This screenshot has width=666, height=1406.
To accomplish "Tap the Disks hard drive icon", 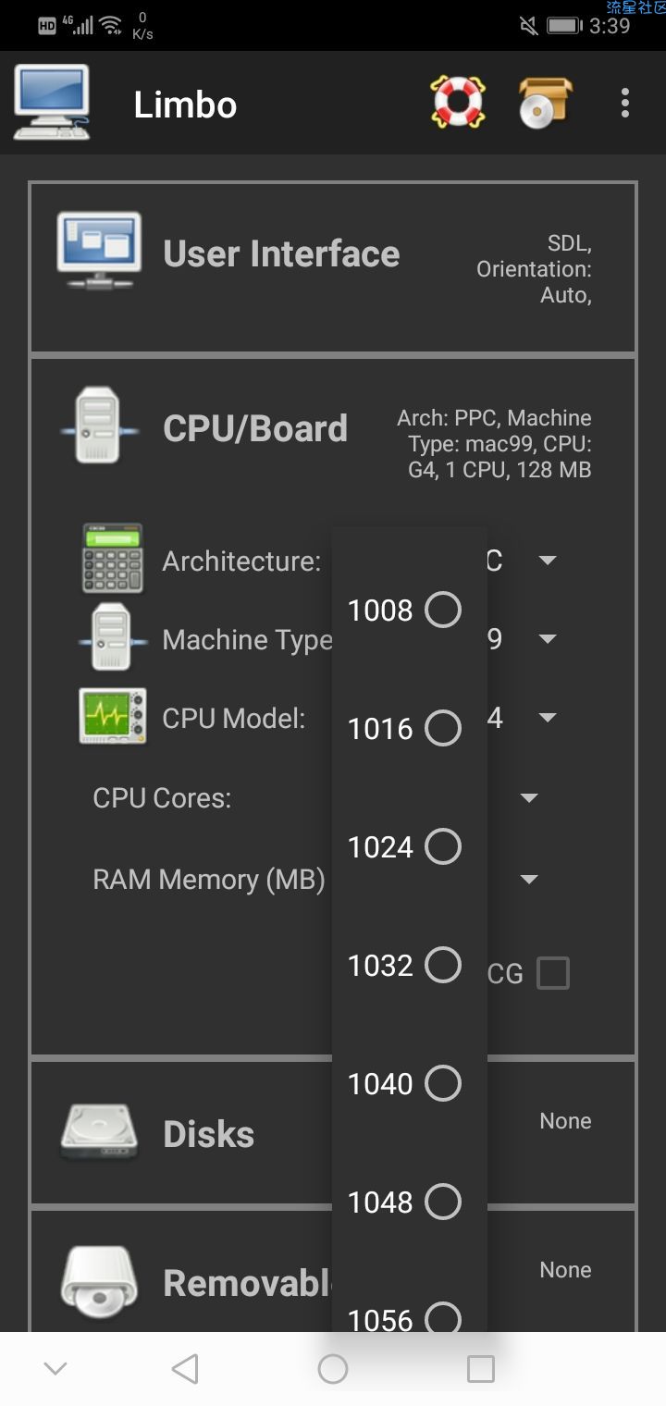I will [x=99, y=1133].
